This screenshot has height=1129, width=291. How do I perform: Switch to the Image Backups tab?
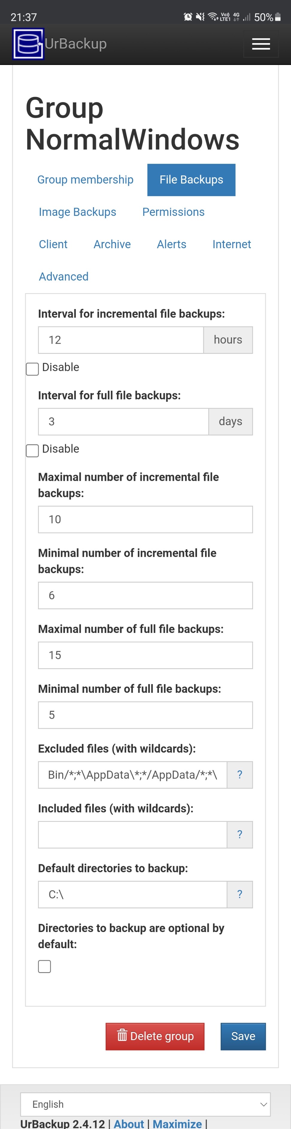(78, 212)
